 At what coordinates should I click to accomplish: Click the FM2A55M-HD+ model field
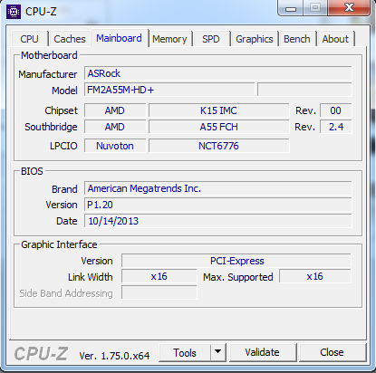(x=169, y=90)
